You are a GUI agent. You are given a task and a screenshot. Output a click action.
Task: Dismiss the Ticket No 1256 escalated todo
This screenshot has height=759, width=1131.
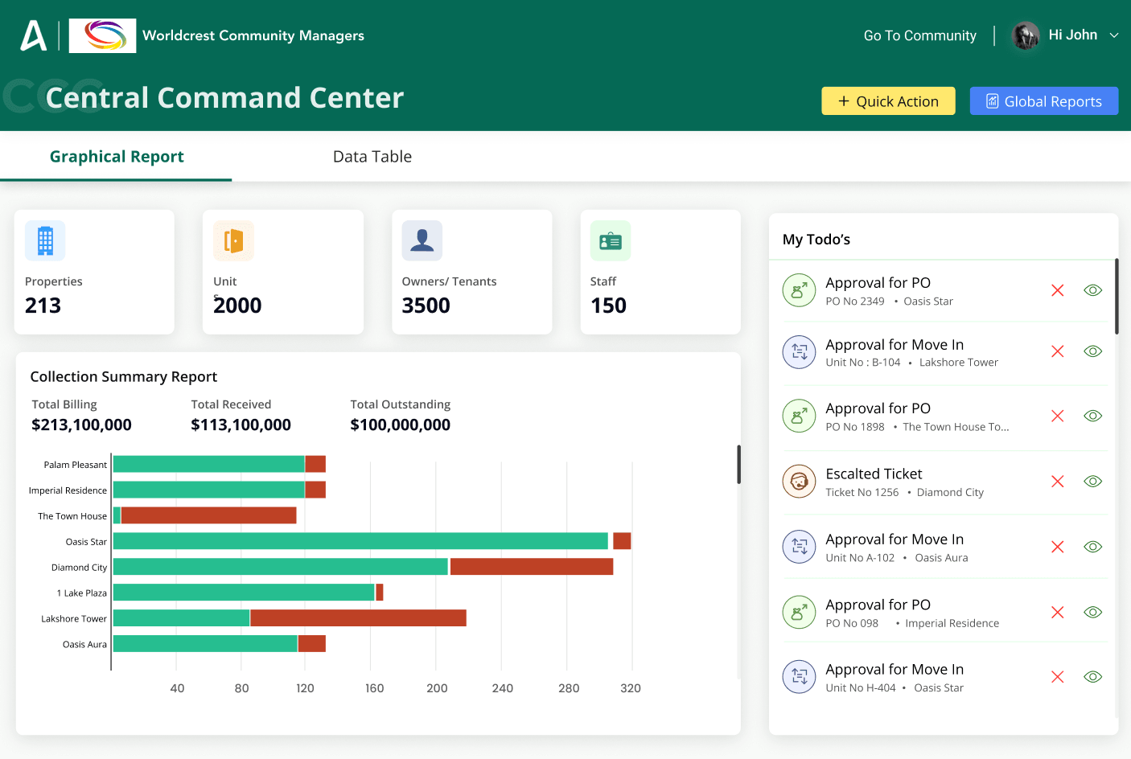[1058, 482]
